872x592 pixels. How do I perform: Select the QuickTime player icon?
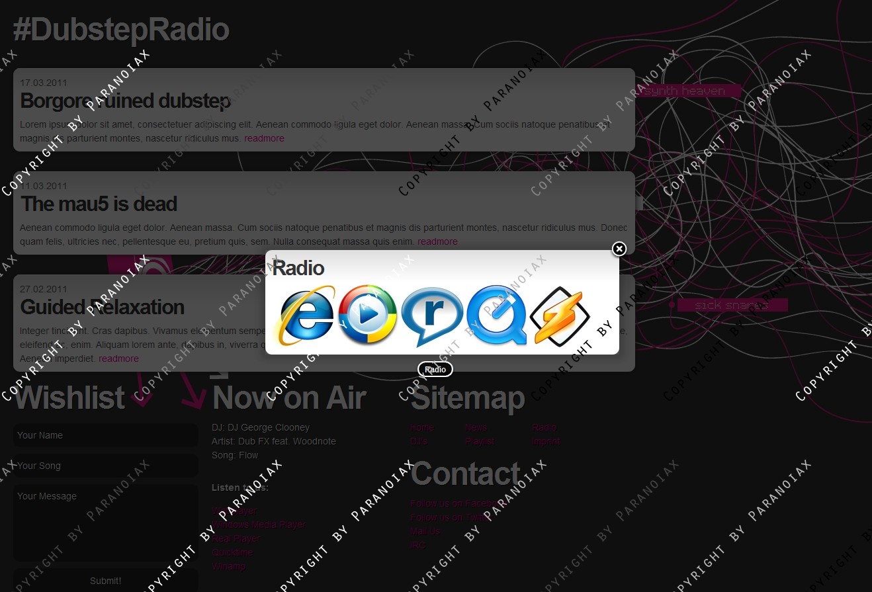pyautogui.click(x=497, y=316)
